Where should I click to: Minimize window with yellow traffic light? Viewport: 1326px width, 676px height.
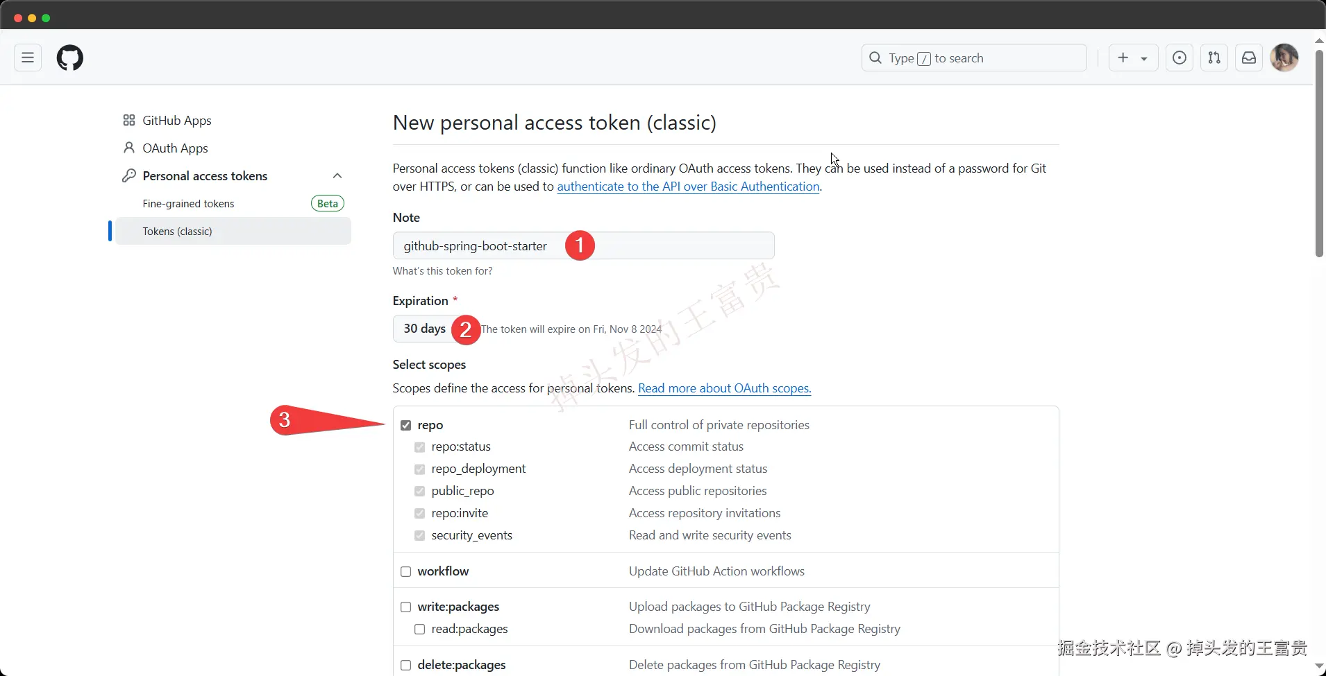(32, 18)
